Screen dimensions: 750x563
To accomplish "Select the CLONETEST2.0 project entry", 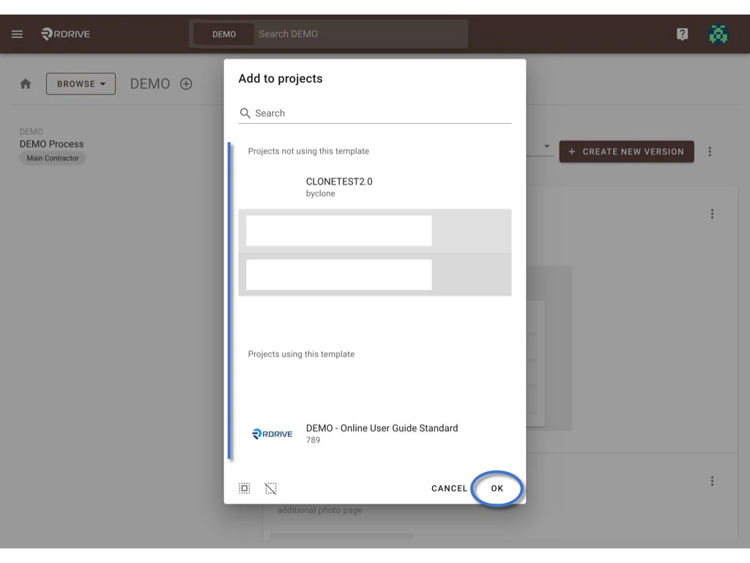I will (x=339, y=181).
